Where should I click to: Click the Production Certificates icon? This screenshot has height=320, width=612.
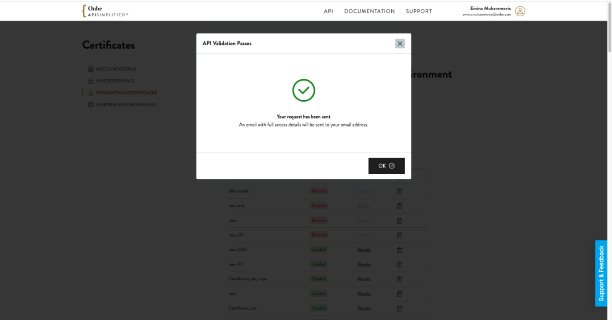91,93
